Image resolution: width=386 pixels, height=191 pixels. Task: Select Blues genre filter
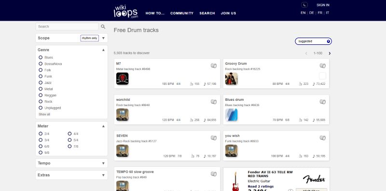click(x=41, y=57)
